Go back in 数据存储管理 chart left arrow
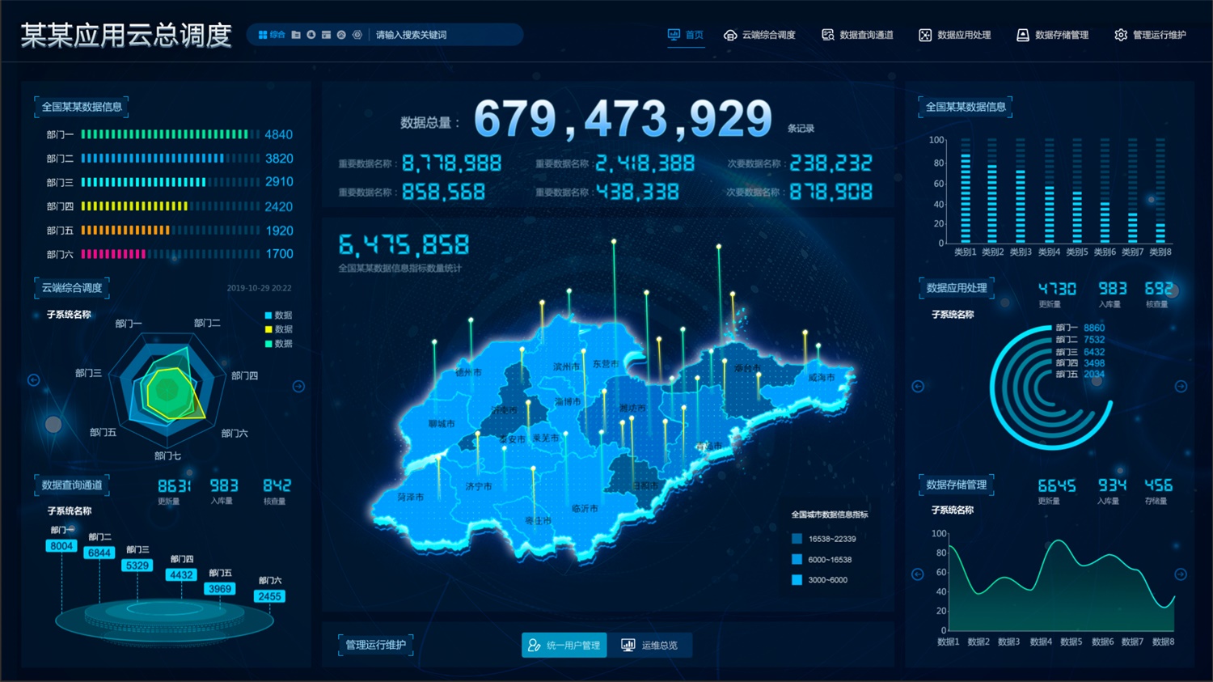Screen dimensions: 1213x682 [x=918, y=574]
